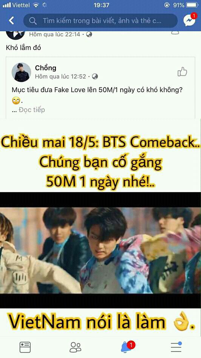The height and width of the screenshot is (358, 201).
Task: Tap Chồng's profile picture
Action: (21, 72)
